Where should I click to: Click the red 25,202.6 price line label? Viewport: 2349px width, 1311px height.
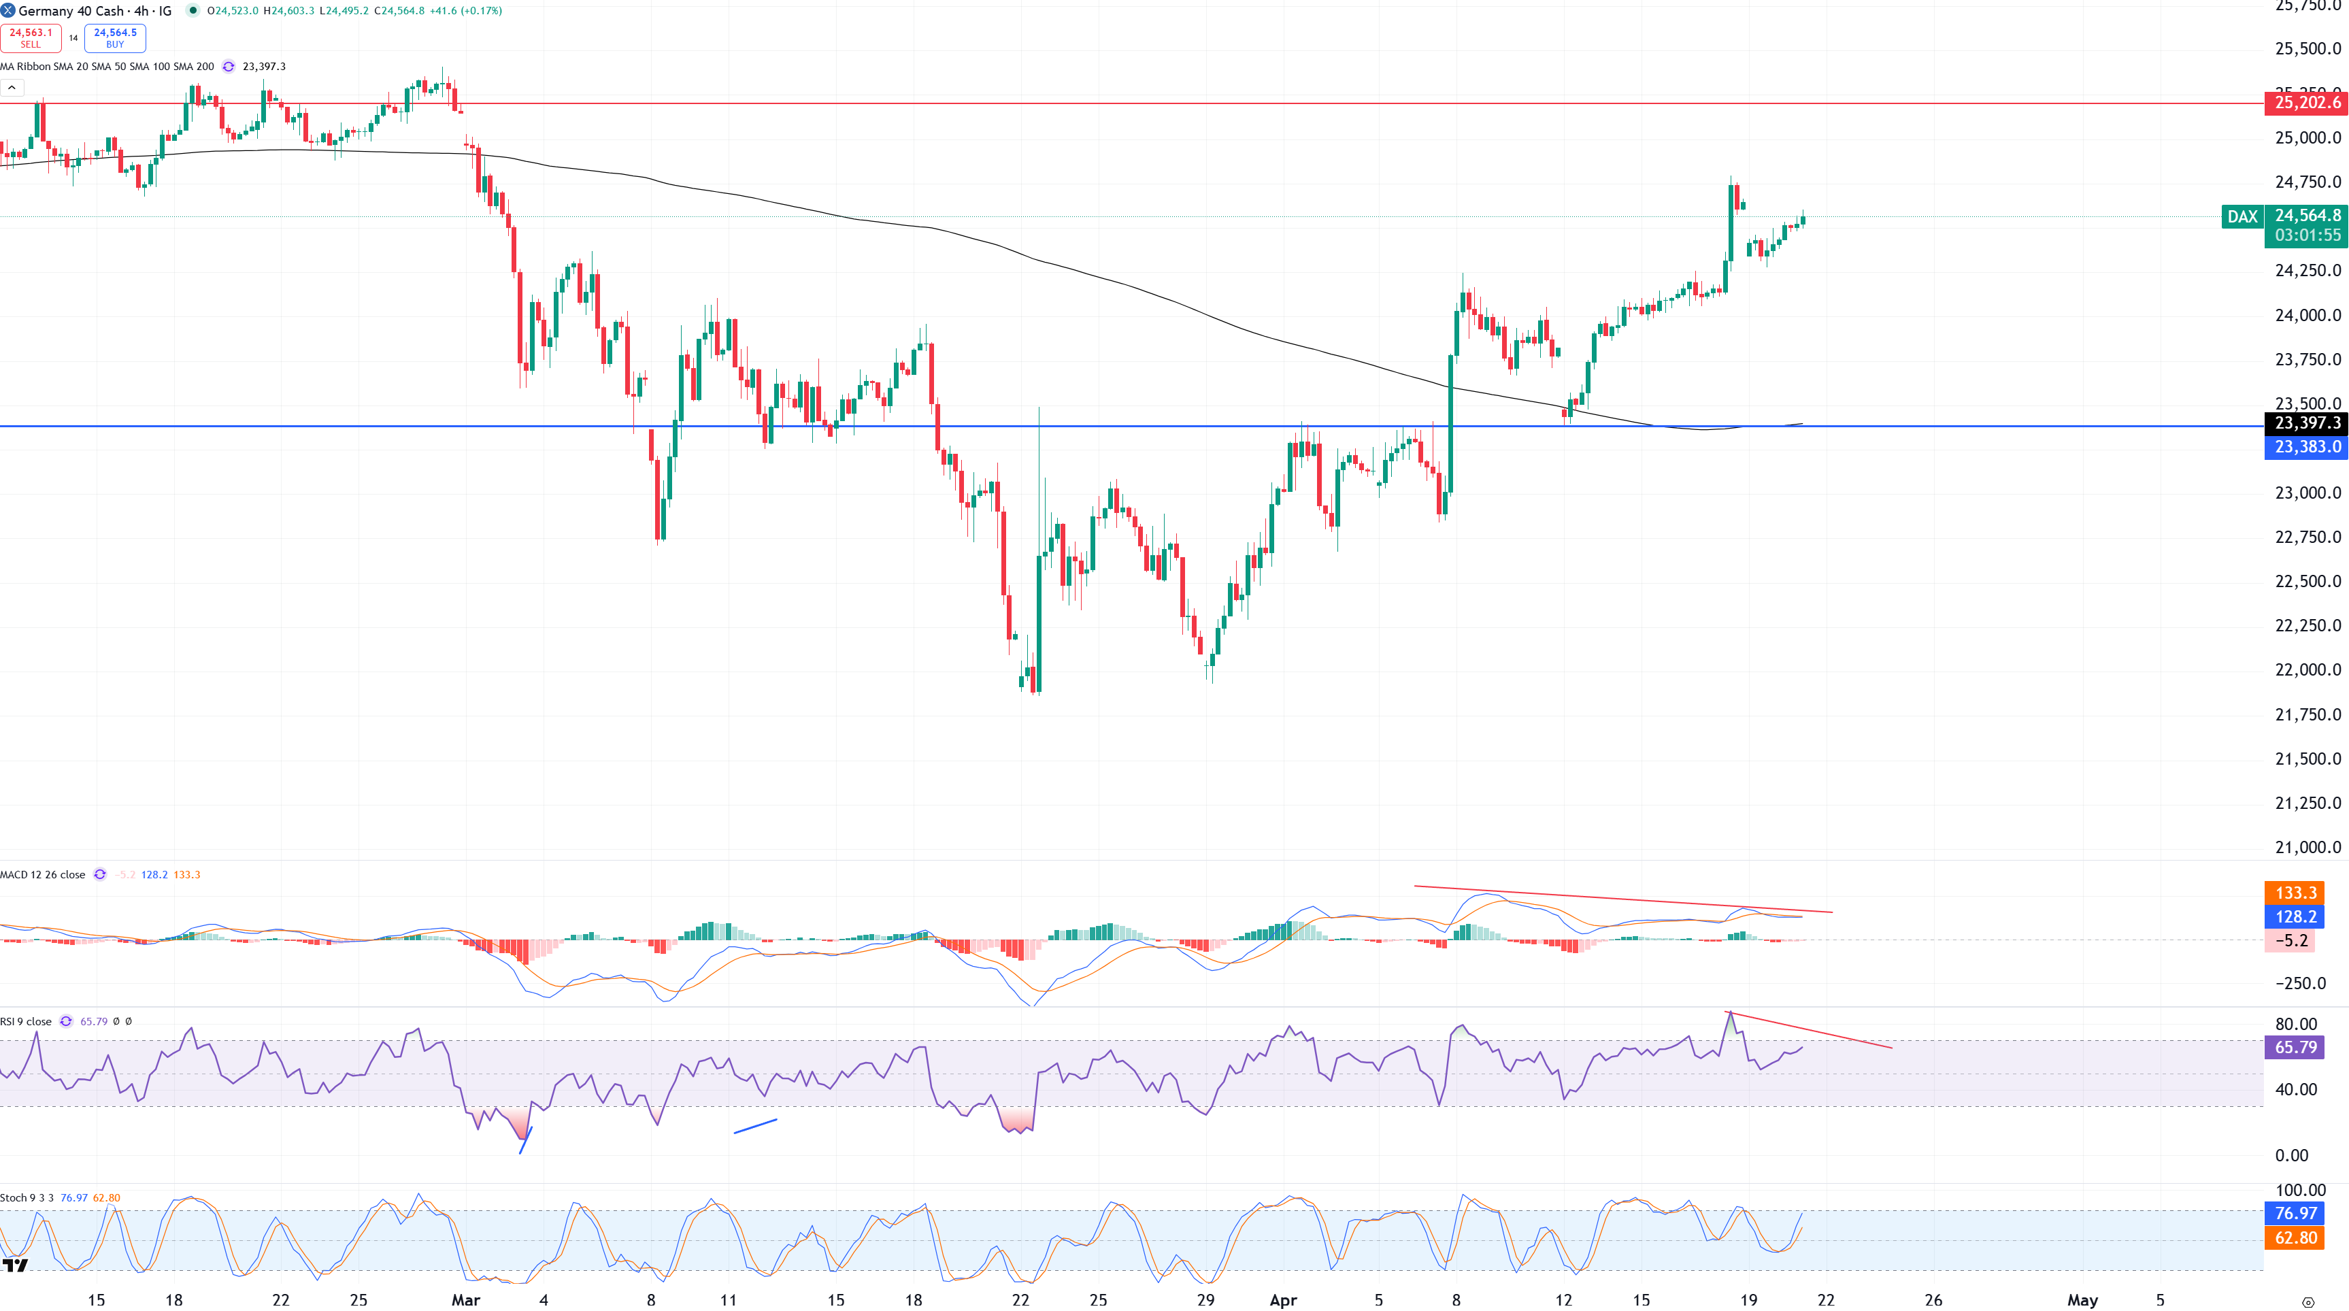[2306, 103]
